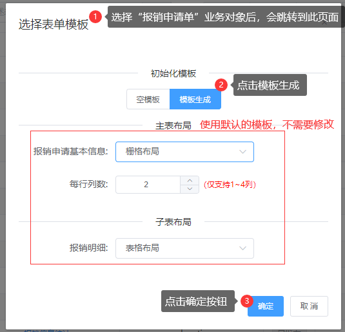The width and height of the screenshot is (345, 332).
Task: Click the red number 3 annotation badge
Action: (247, 301)
